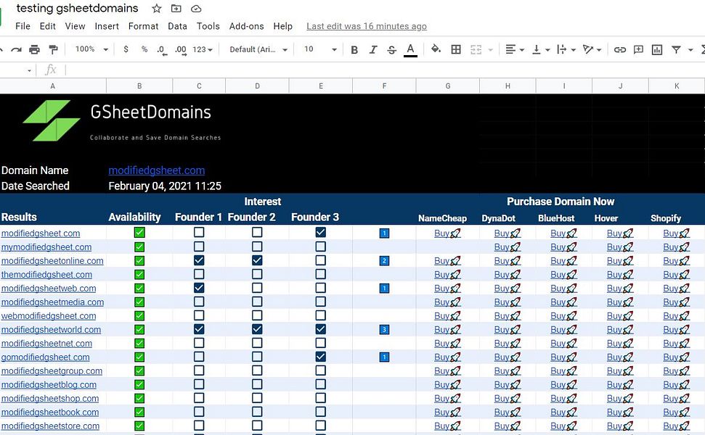Open the 123 number format dropdown

(x=203, y=49)
